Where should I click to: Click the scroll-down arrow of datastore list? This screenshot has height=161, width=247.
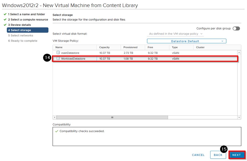(x=239, y=117)
